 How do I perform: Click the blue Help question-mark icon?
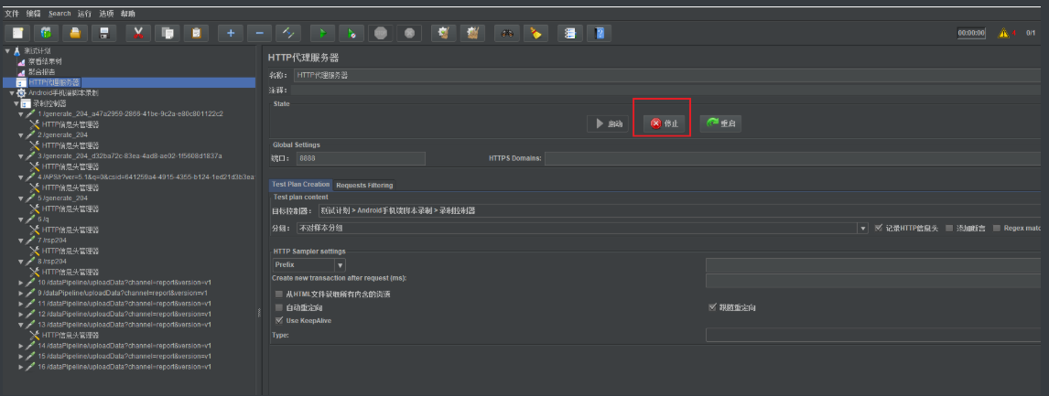(599, 33)
